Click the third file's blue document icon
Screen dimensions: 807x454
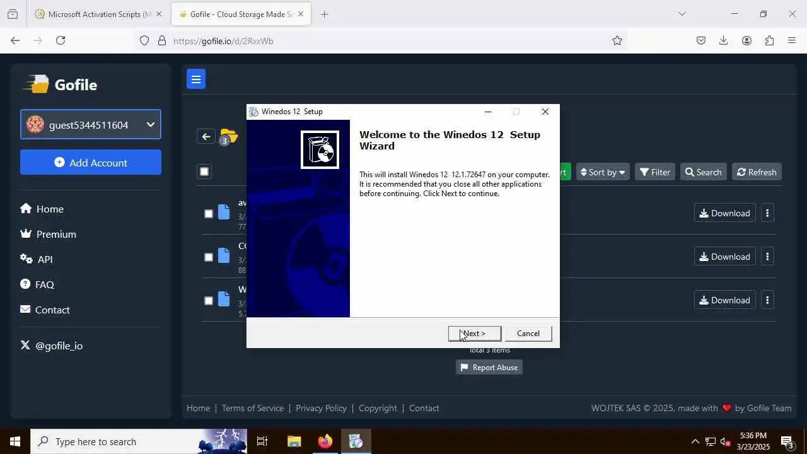coord(224,300)
